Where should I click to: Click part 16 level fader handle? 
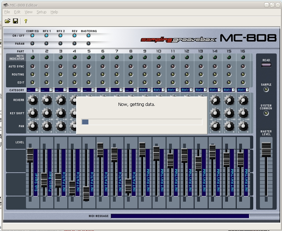(241, 160)
